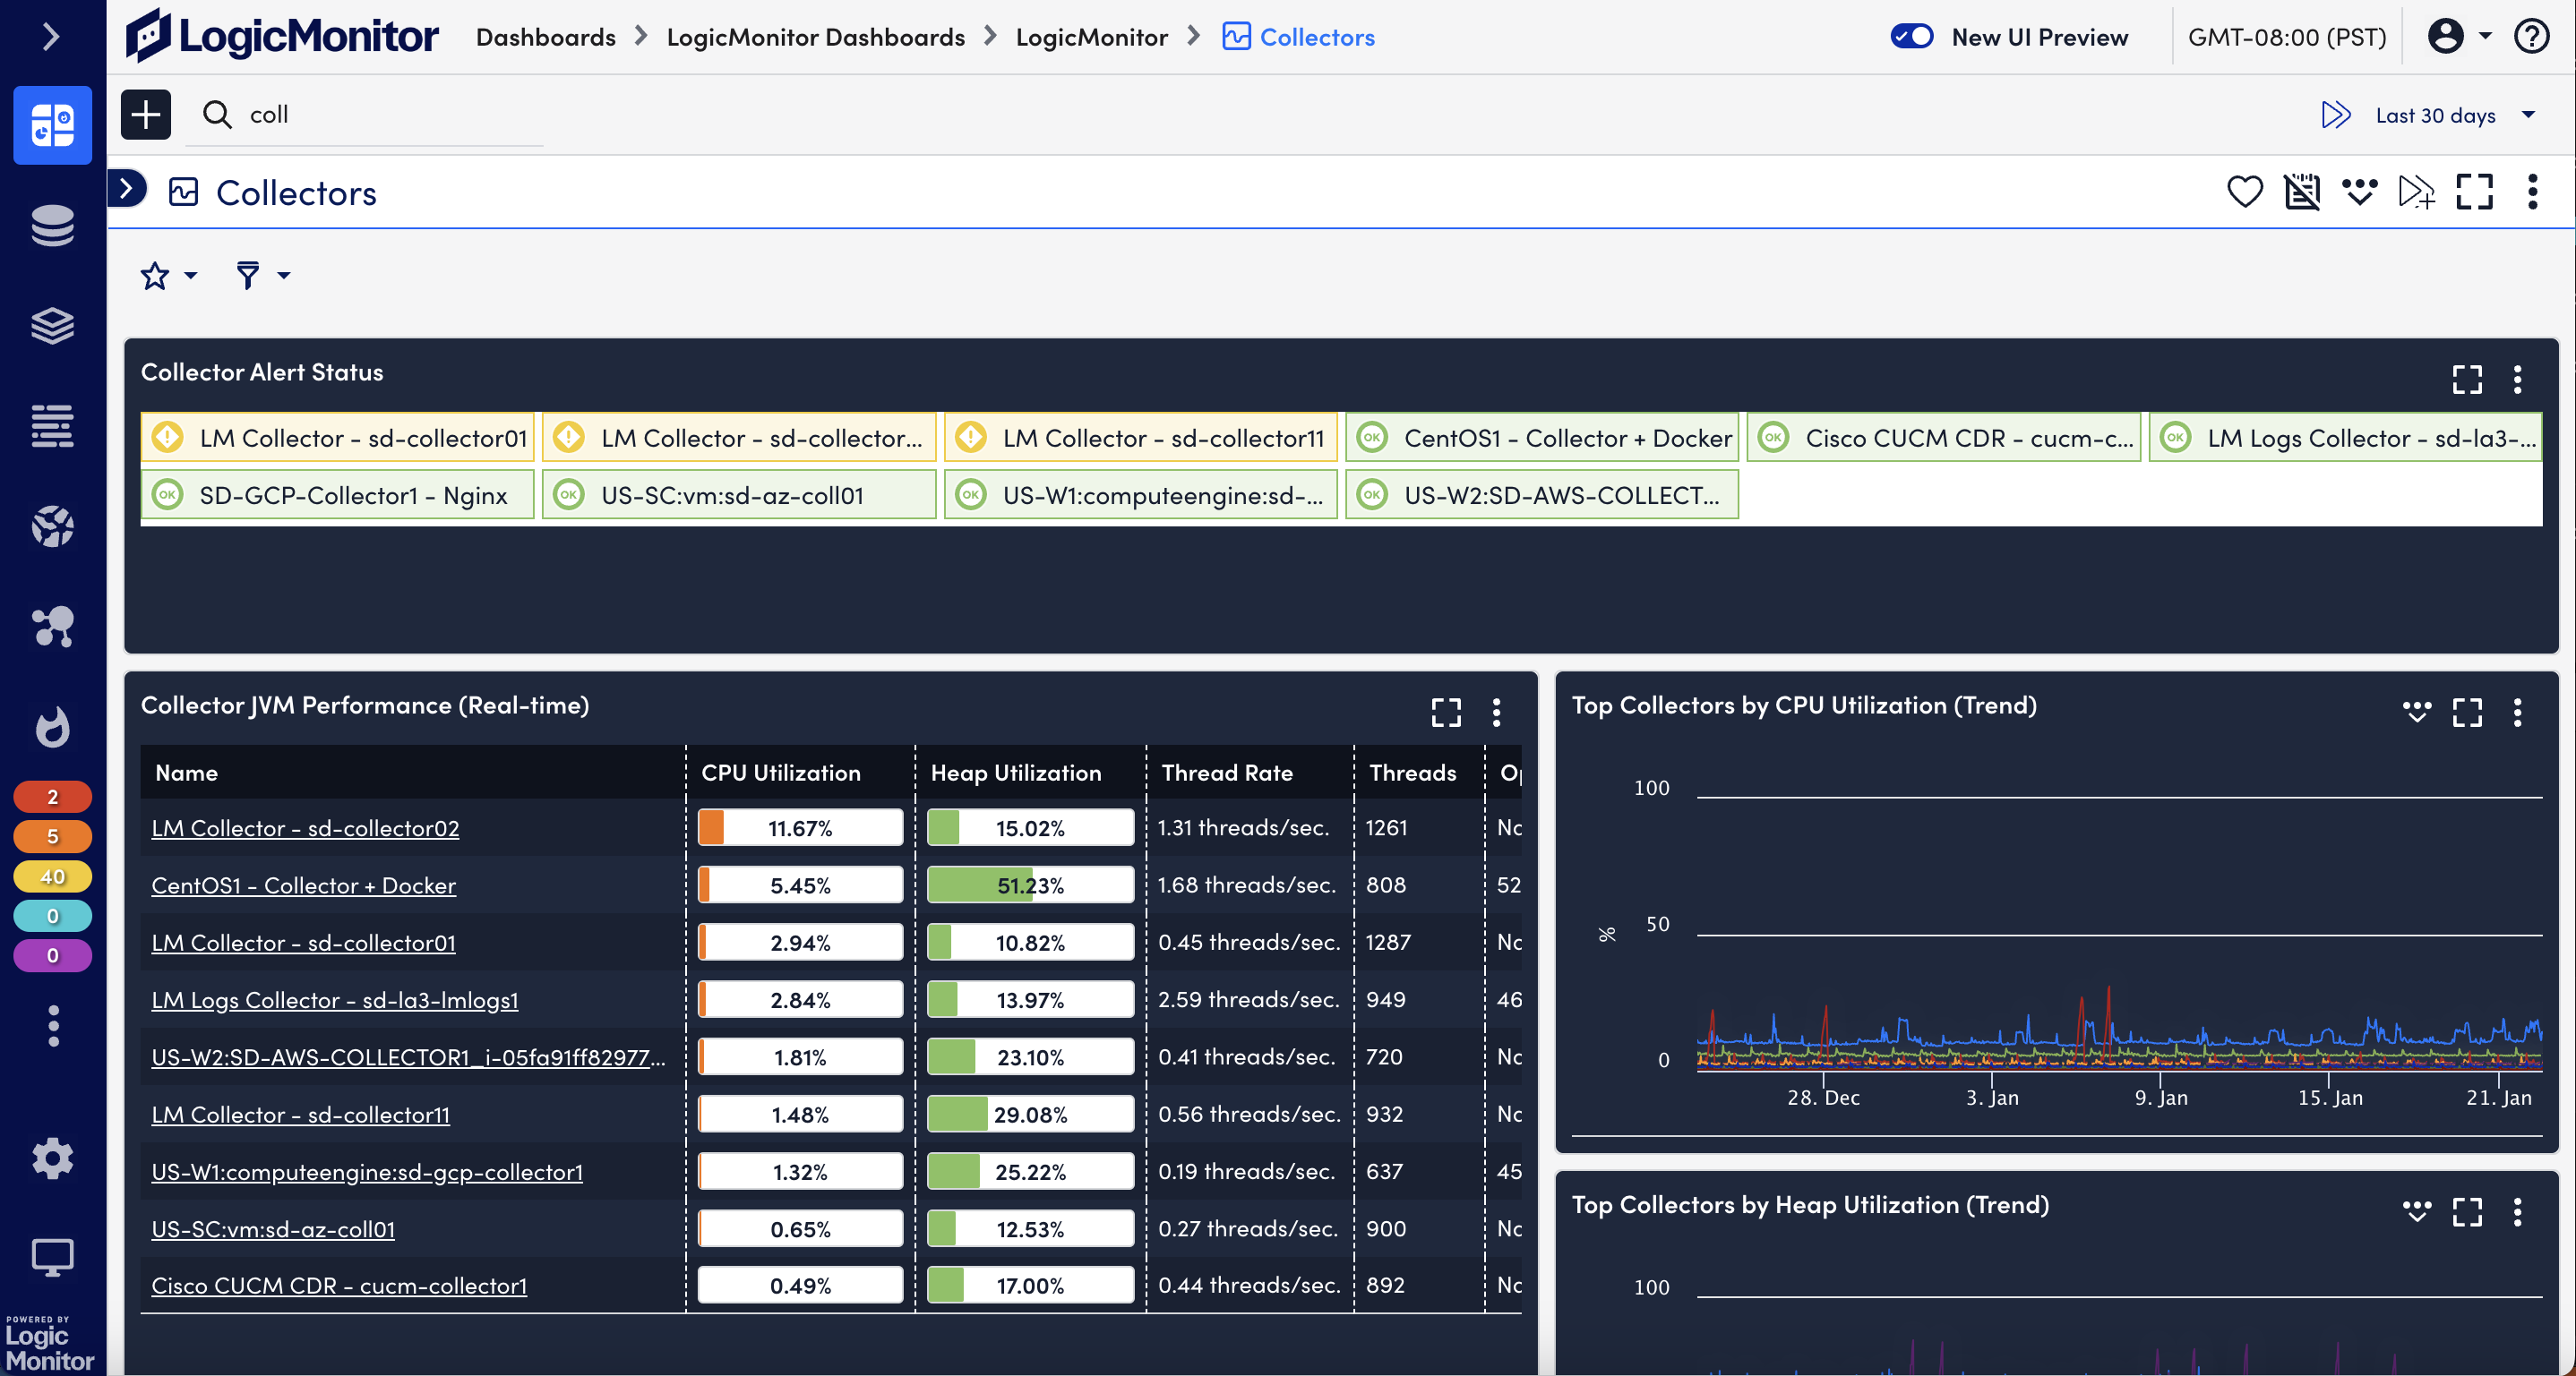Open CentOS1 - Collector + Docker table link
2576x1376 pixels.
303,885
